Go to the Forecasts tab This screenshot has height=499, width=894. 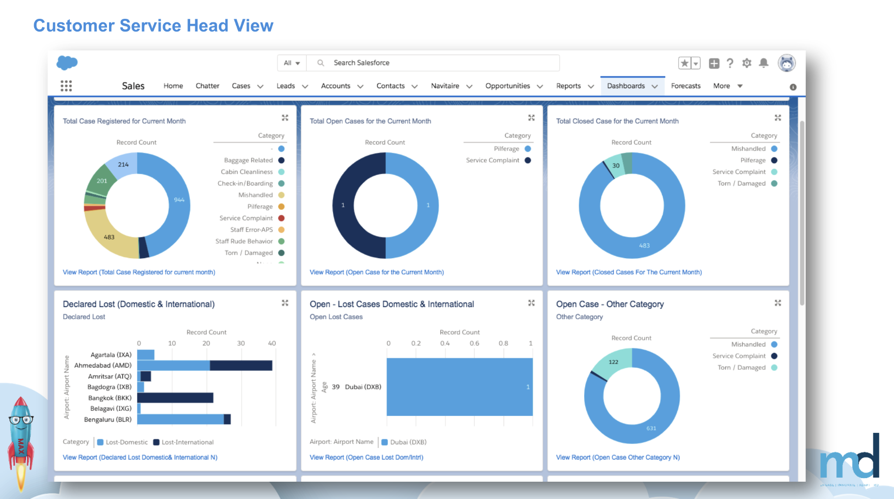click(x=686, y=86)
